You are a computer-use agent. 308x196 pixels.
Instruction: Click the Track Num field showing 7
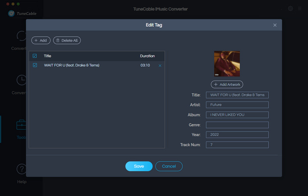coord(237,145)
